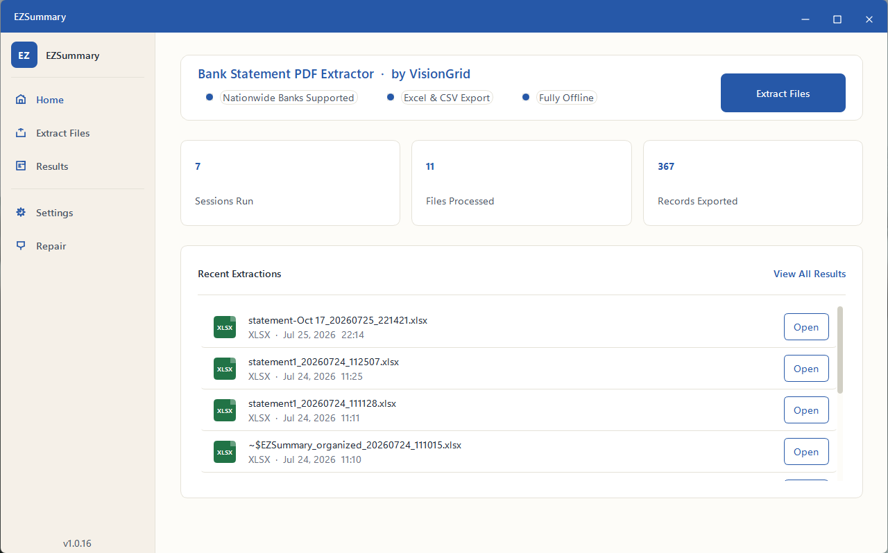The width and height of the screenshot is (888, 553).
Task: Click file name statement1_20260724_112507.xlsx
Action: pos(323,362)
